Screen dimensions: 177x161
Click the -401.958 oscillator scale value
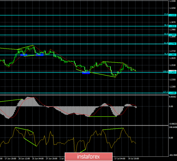pos(173,155)
